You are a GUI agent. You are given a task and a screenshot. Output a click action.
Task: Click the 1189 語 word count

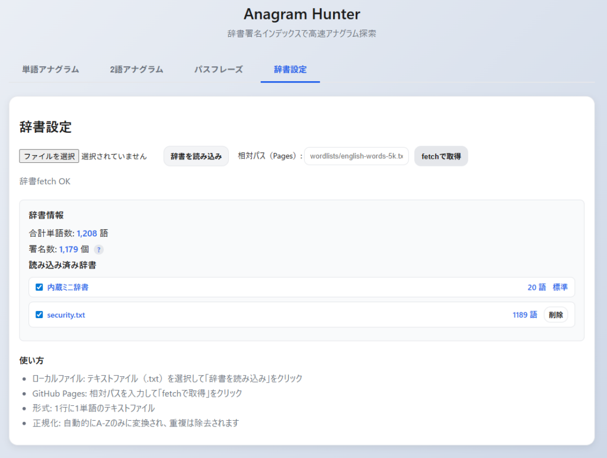[525, 315]
